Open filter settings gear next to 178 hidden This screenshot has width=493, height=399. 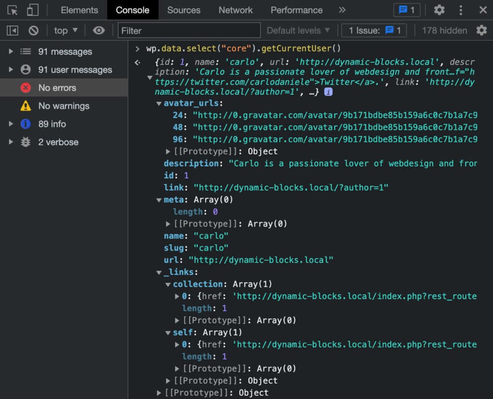click(482, 30)
